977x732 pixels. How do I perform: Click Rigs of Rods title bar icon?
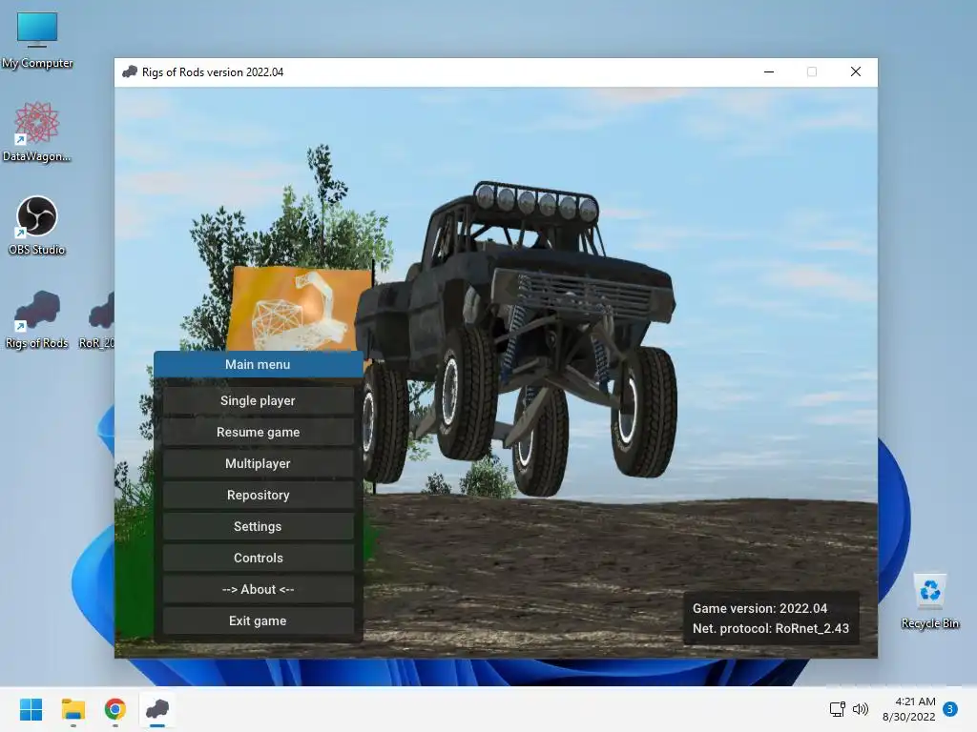point(130,72)
